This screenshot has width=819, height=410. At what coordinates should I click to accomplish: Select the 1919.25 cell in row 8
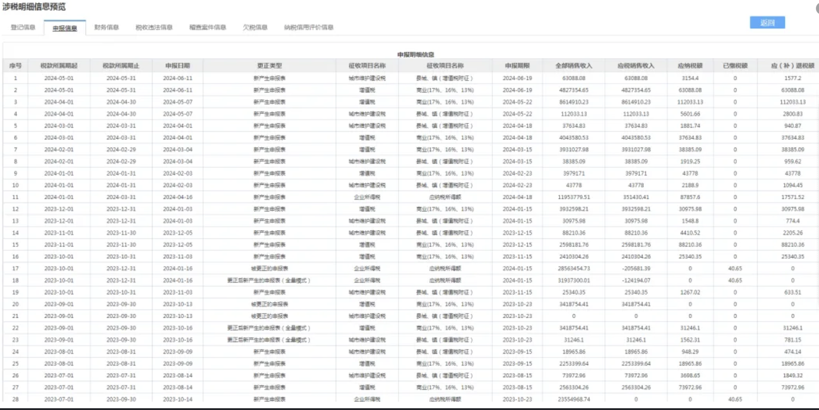point(690,161)
